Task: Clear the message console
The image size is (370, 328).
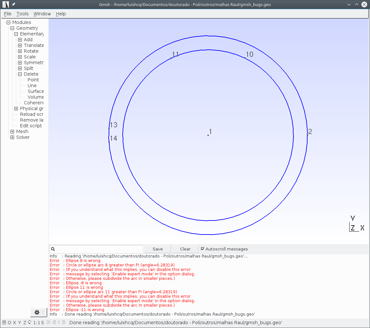Action: click(x=185, y=249)
